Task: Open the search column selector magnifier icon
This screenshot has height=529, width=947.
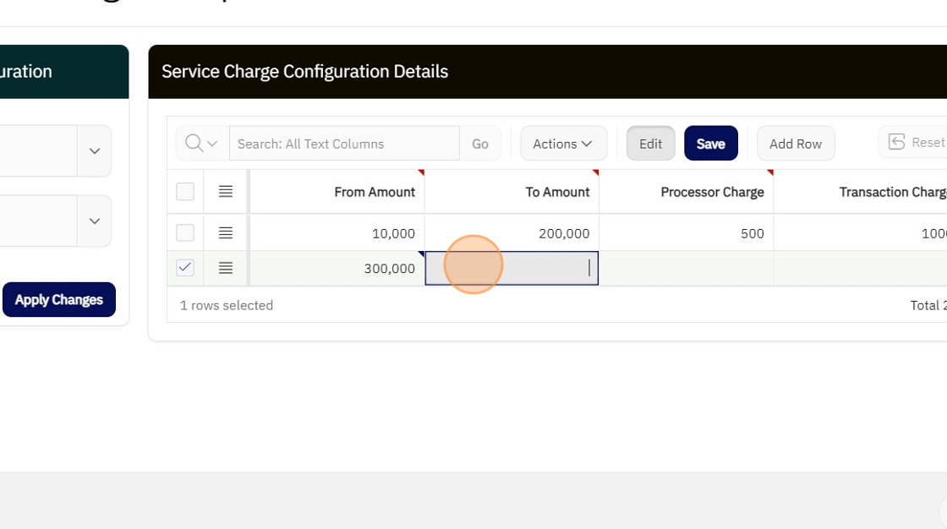Action: (201, 144)
